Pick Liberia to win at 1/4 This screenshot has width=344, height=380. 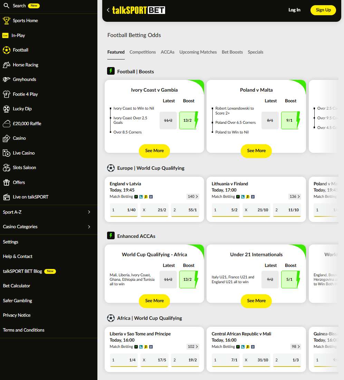pyautogui.click(x=124, y=360)
